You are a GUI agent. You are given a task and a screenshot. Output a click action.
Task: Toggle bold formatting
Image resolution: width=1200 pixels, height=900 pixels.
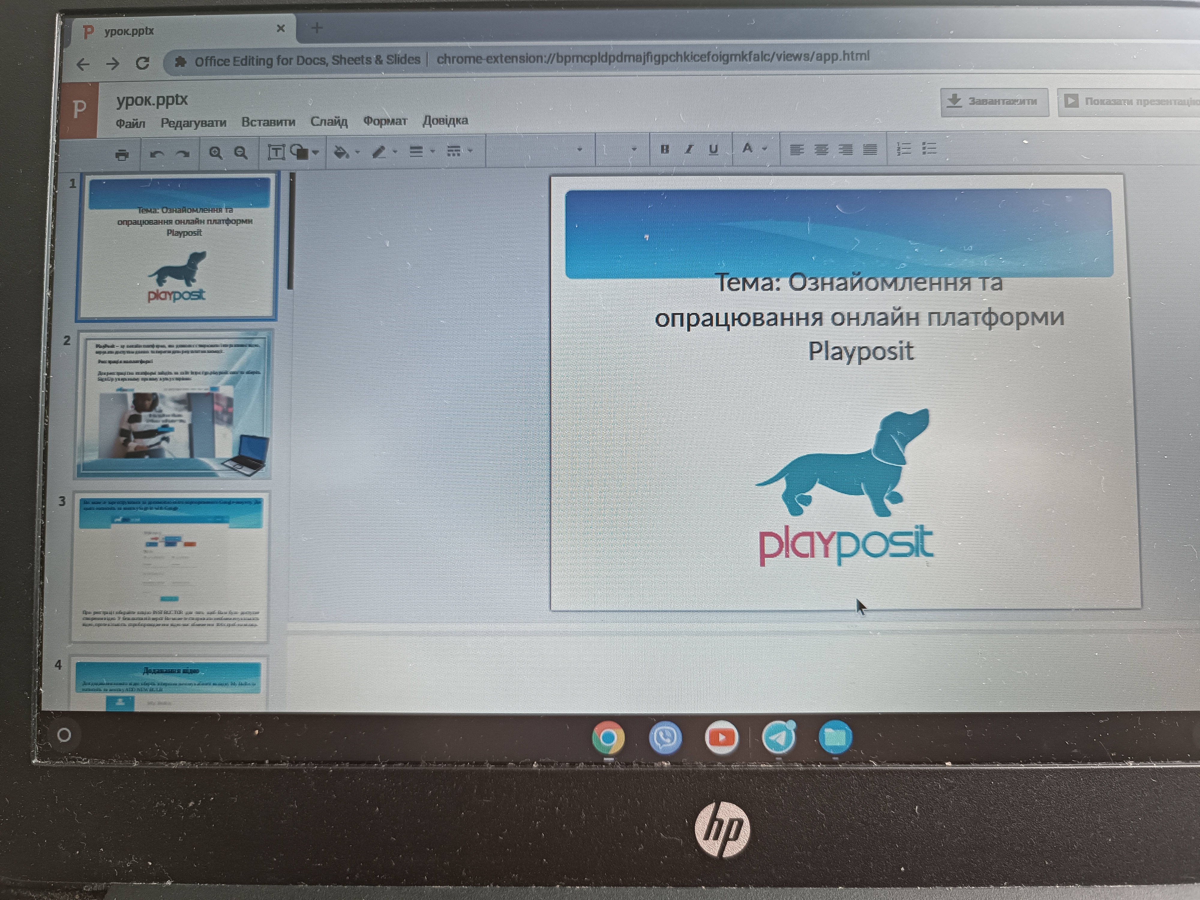click(x=664, y=149)
